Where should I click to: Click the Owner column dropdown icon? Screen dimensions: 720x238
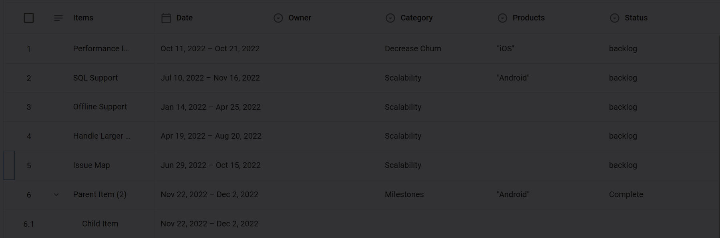(278, 18)
